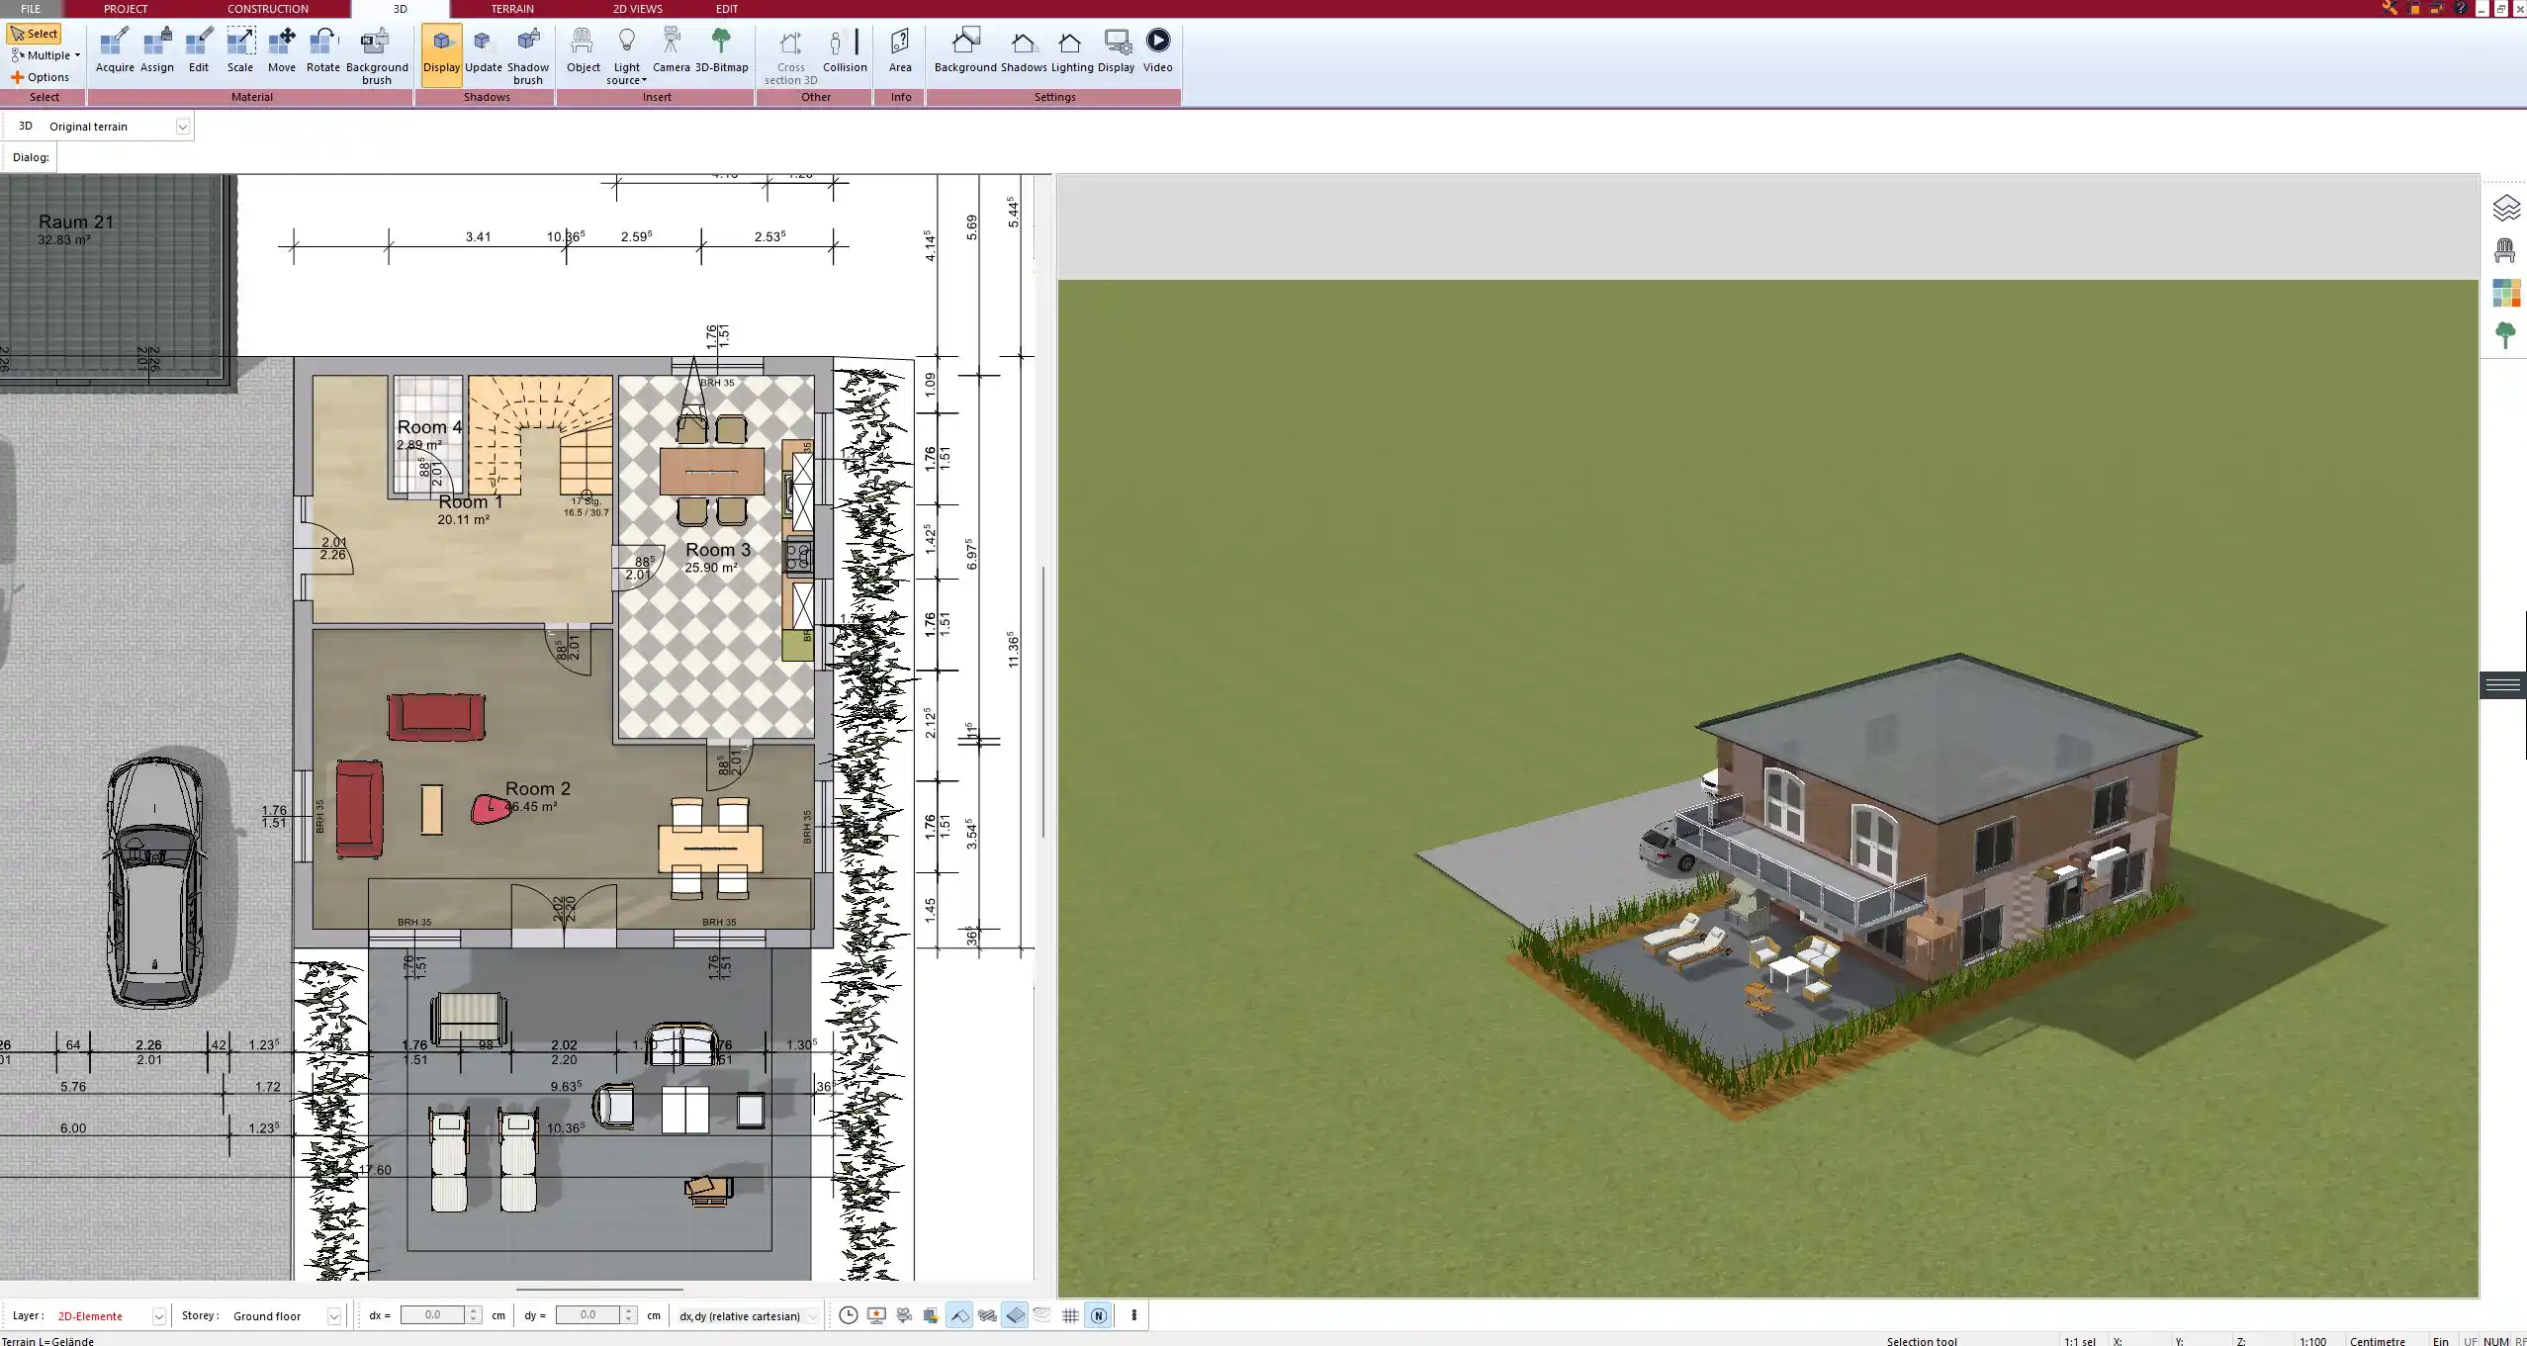Image resolution: width=2527 pixels, height=1346 pixels.
Task: Toggle the shadows Display button
Action: [x=441, y=54]
